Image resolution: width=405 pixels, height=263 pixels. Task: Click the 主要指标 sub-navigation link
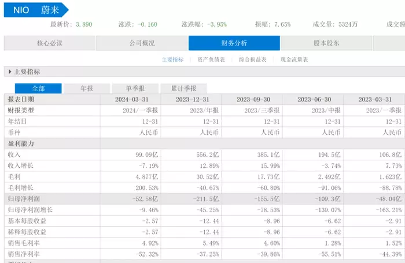coord(172,59)
